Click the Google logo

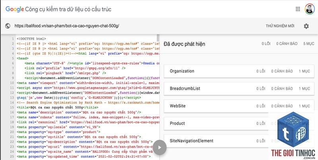pos(15,9)
